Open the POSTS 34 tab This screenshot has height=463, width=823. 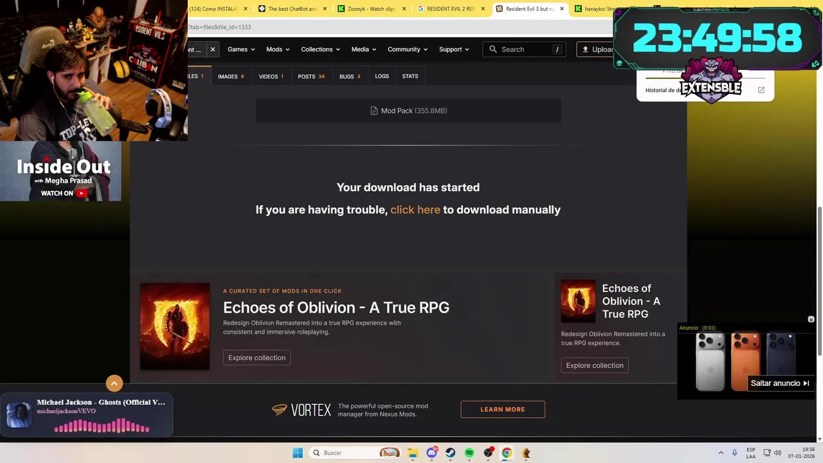coord(311,77)
